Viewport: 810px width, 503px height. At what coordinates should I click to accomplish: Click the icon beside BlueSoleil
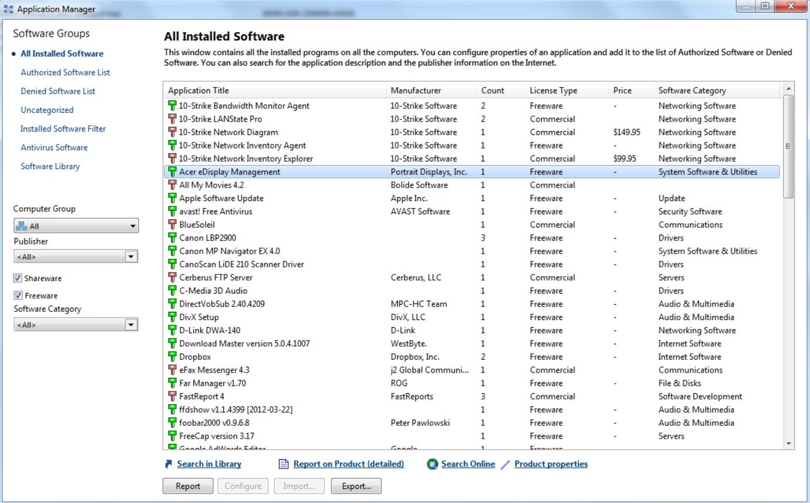(x=172, y=225)
